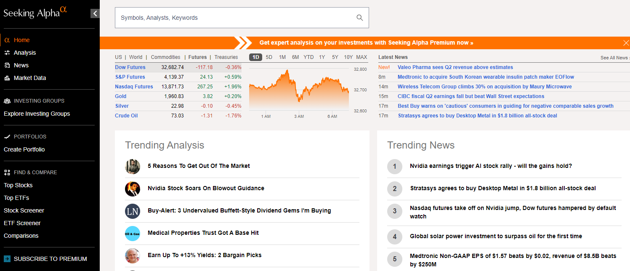Switch to Commodities market tab
This screenshot has width=630, height=271.
click(x=165, y=57)
